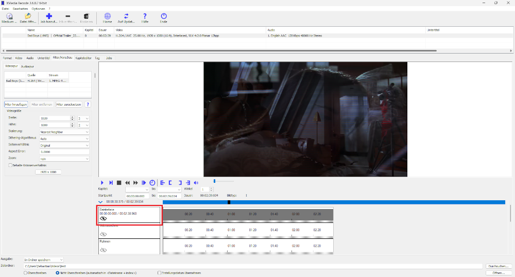Screen dimensions: 515x277
Task: Enable the Behalte Grössenverhältnis checkbox
Action: tap(10, 165)
